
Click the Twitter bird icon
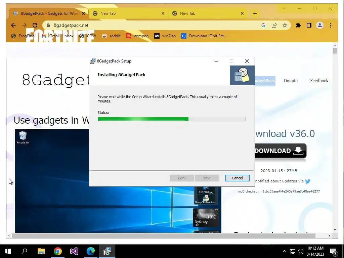308,181
